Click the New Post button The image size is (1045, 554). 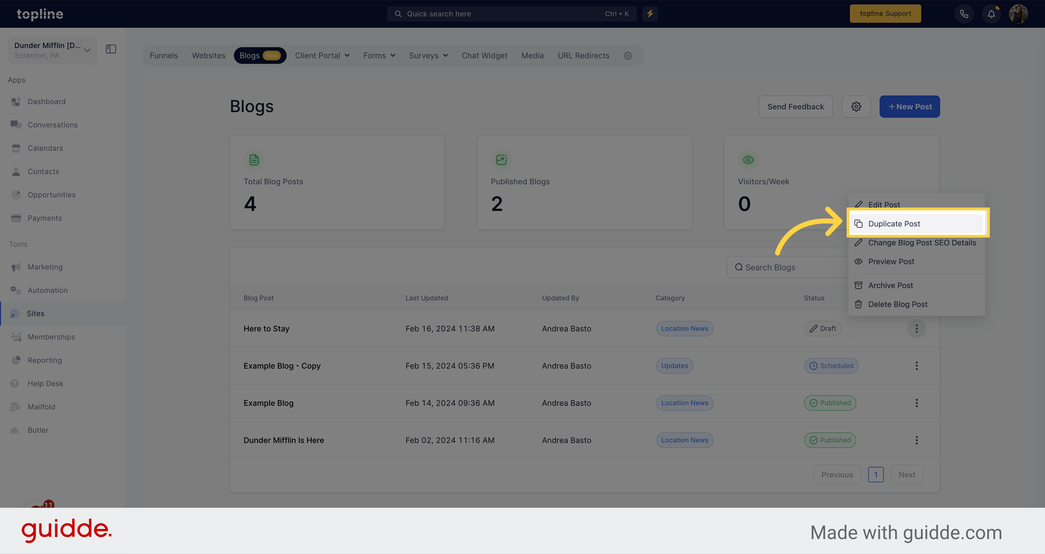click(x=910, y=107)
